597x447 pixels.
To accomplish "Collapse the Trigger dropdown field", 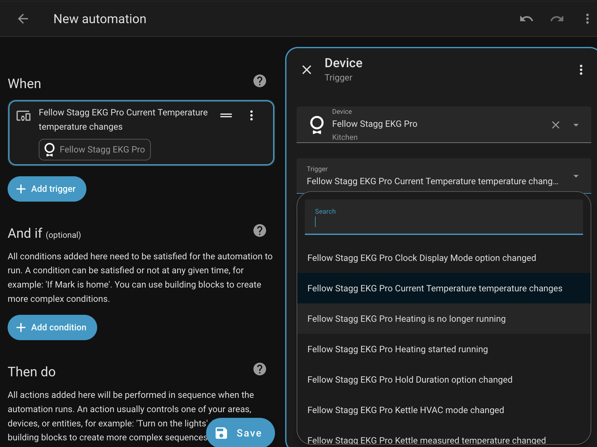I will coord(576,176).
